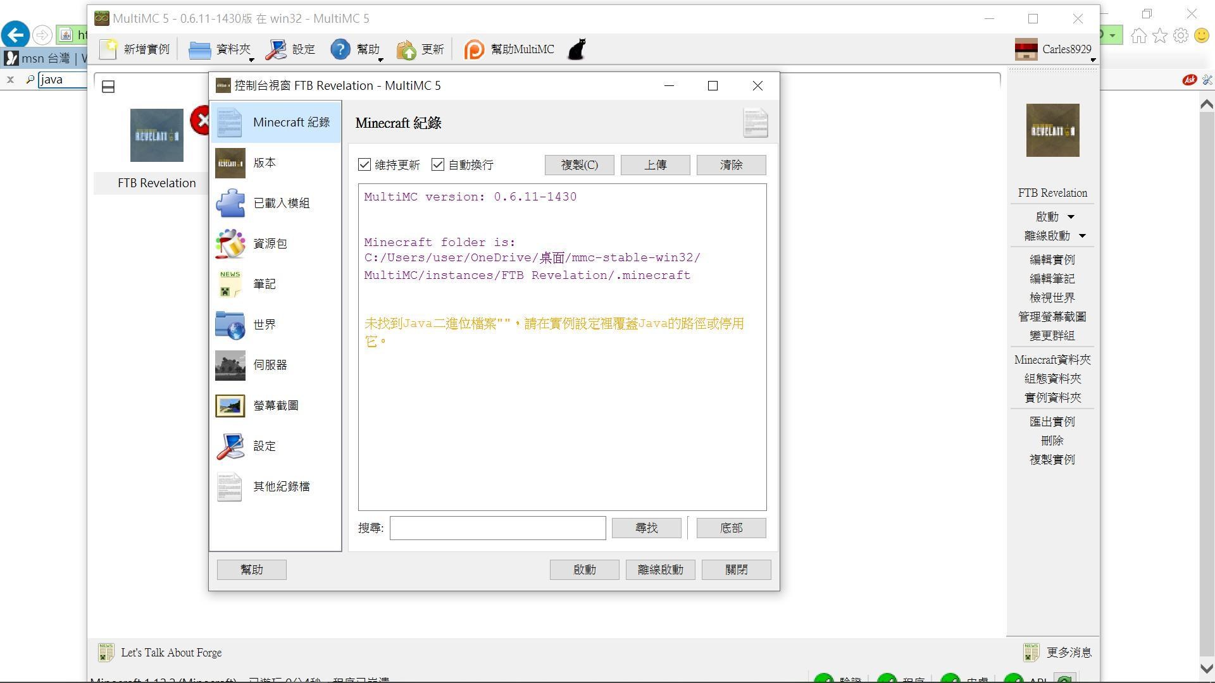This screenshot has width=1215, height=683.
Task: Click the 上傳 upload log button
Action: click(x=656, y=165)
